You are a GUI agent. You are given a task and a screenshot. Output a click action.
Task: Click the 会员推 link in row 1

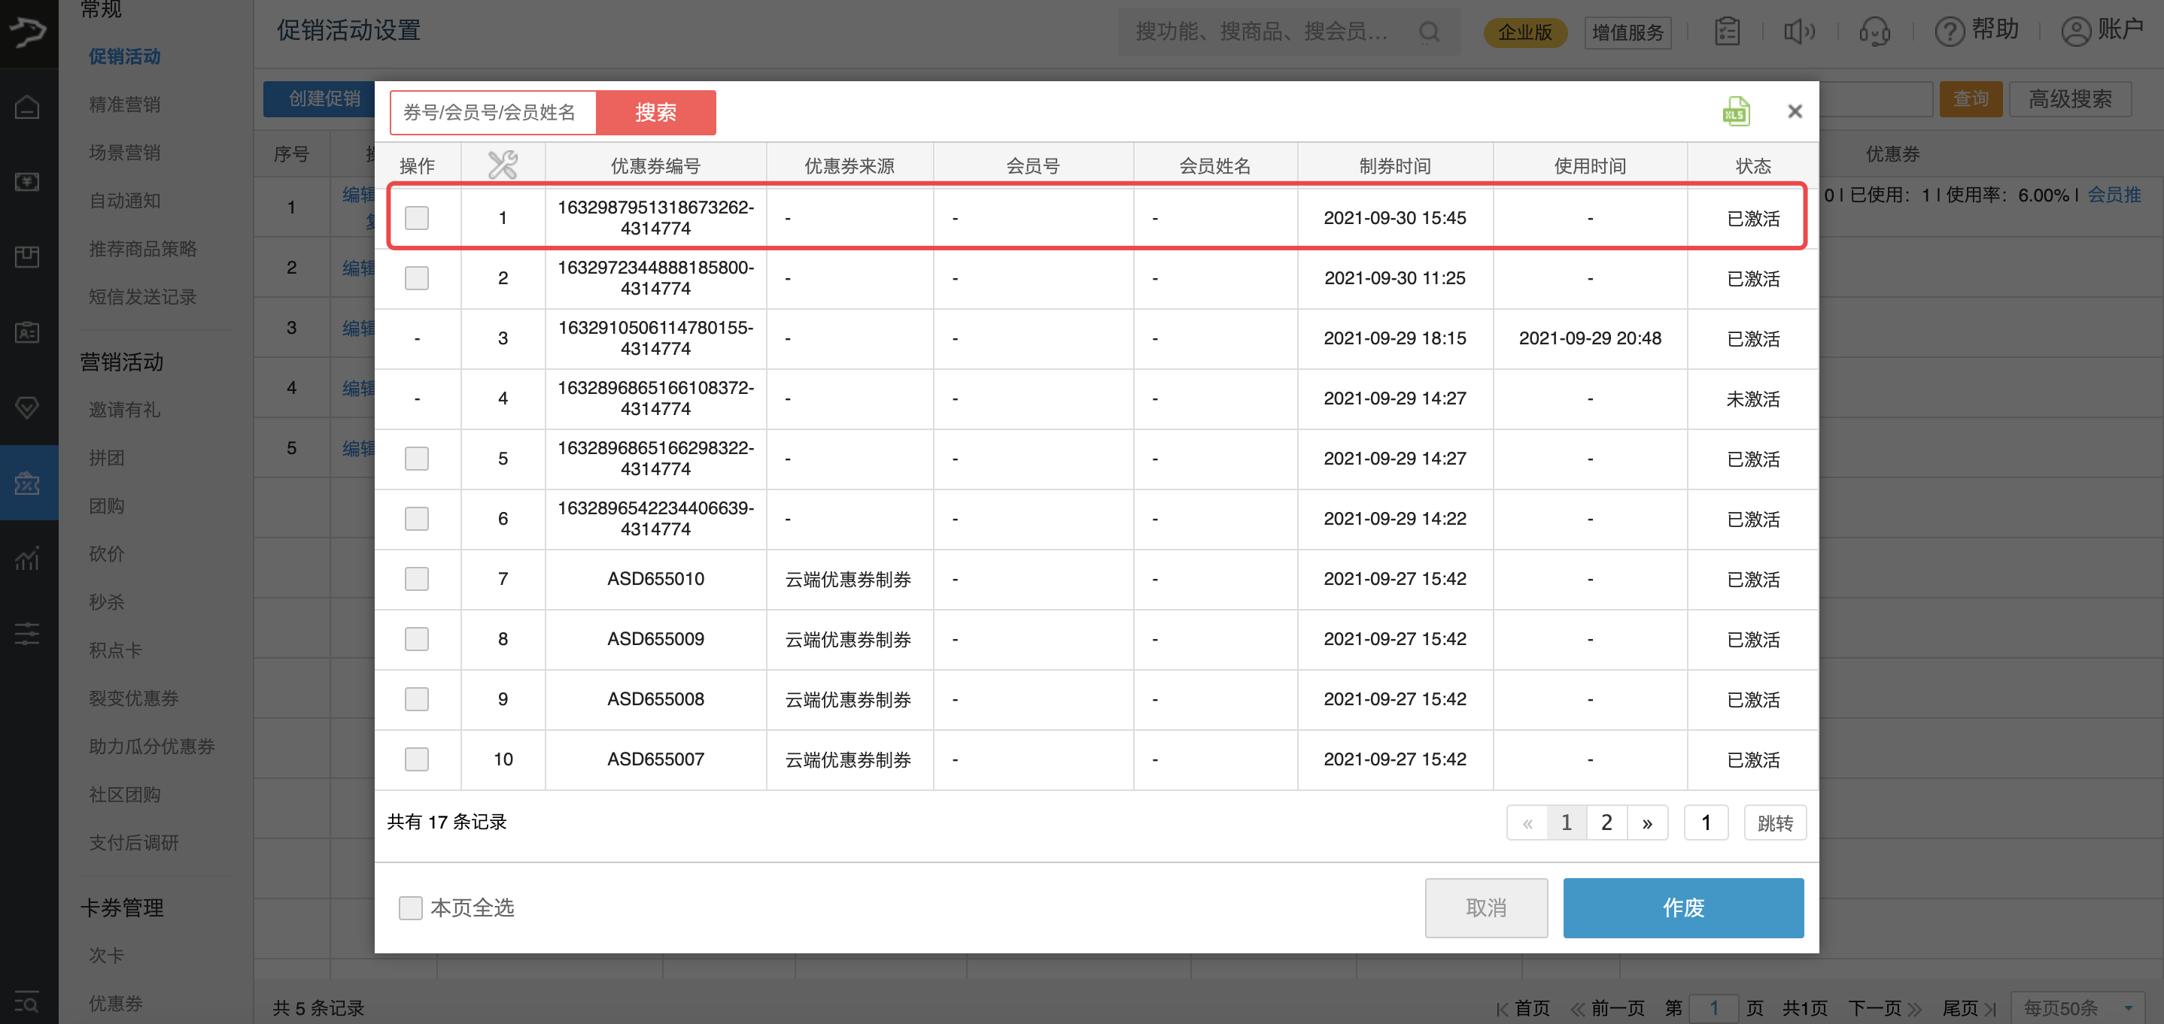tap(2114, 195)
